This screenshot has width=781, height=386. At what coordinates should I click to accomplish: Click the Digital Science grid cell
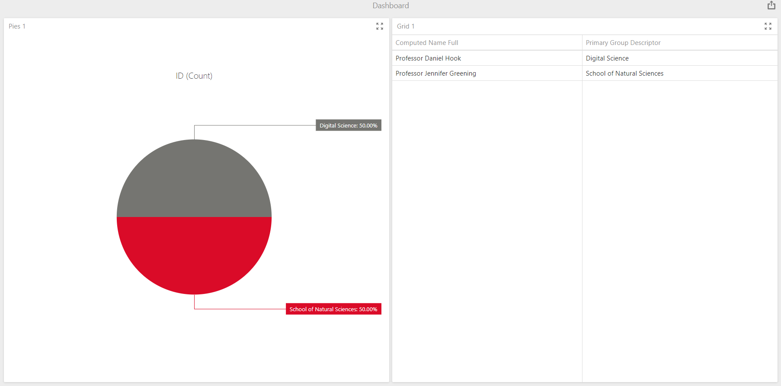pyautogui.click(x=607, y=58)
